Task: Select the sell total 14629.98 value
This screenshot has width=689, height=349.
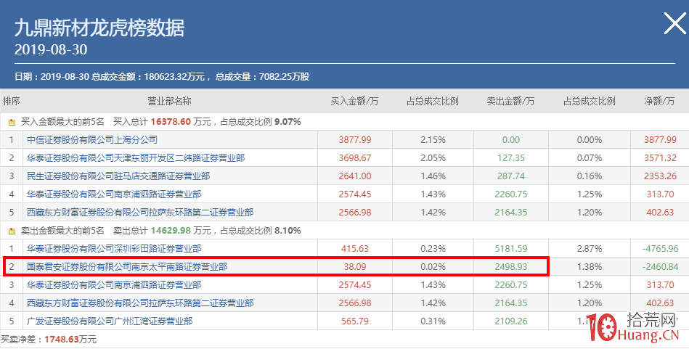Action: point(171,231)
